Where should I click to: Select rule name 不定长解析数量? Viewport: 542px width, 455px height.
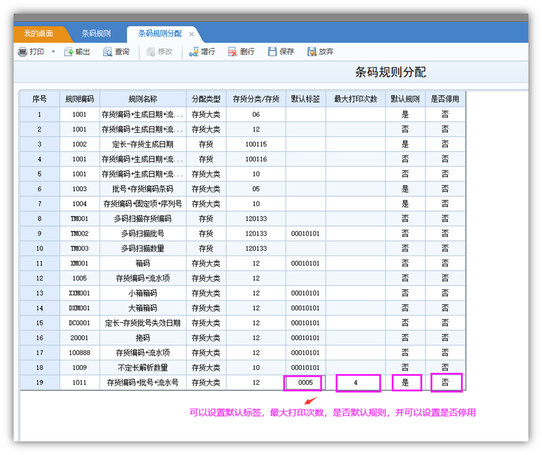tap(142, 368)
